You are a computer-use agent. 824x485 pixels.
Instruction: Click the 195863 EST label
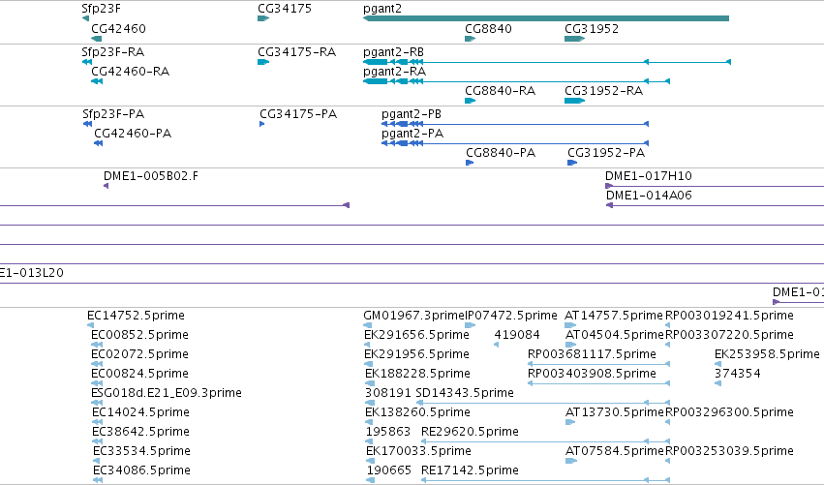[388, 432]
